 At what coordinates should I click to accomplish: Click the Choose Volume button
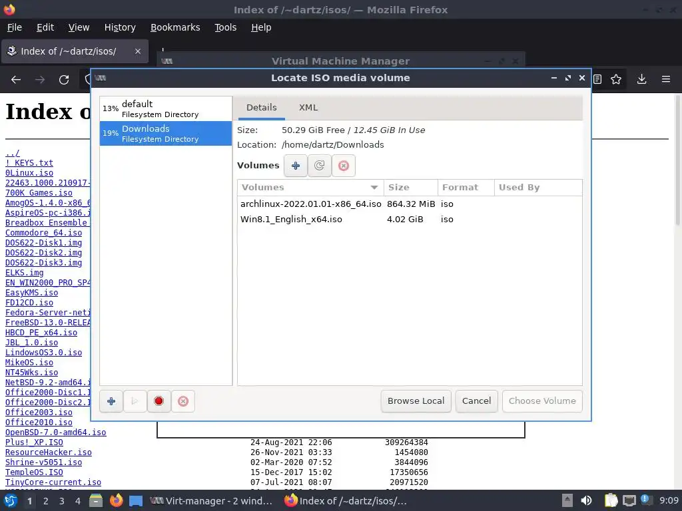542,401
